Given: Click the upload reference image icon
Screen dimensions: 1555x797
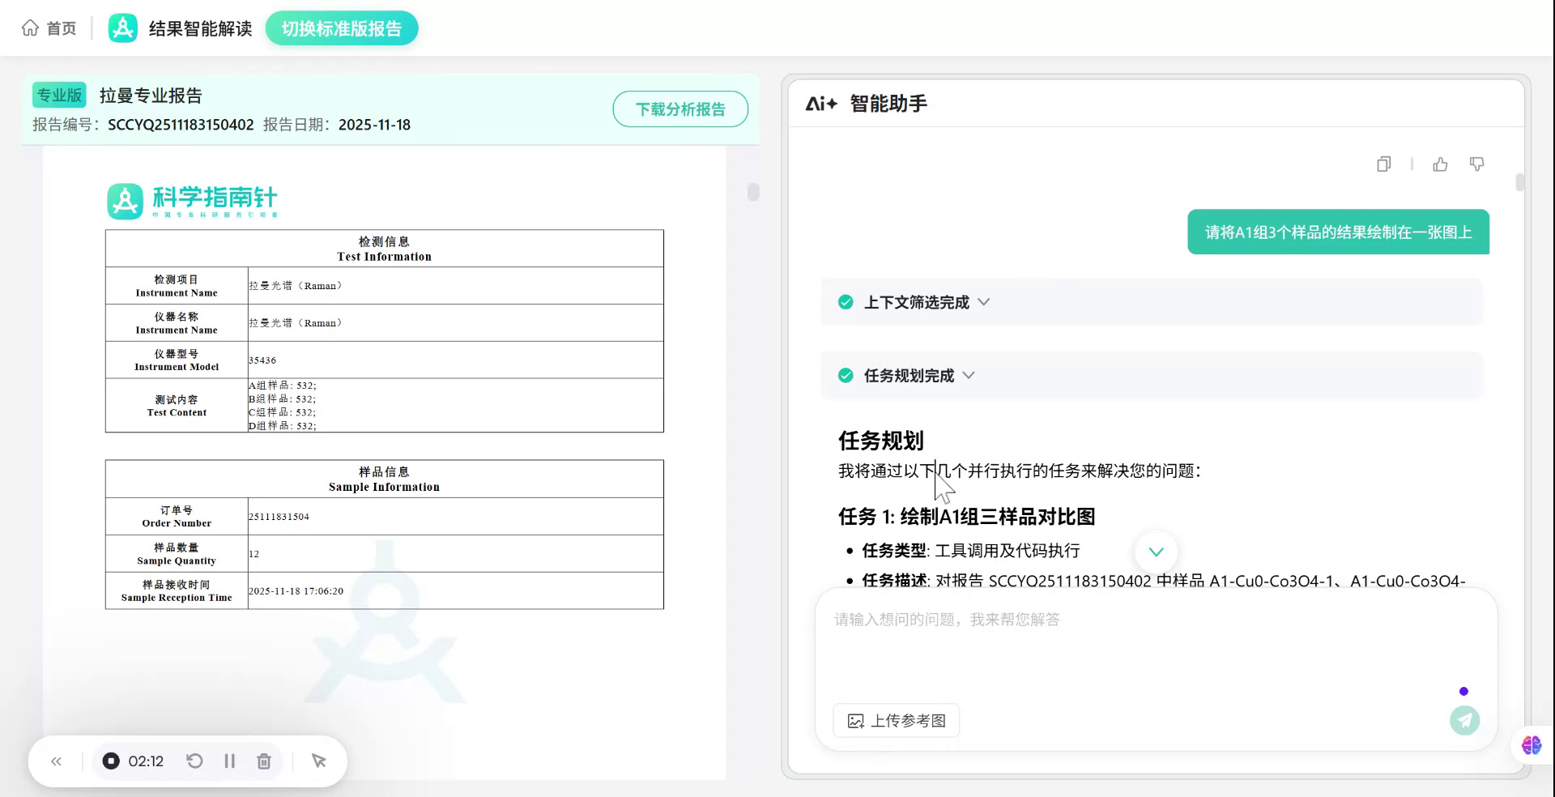Looking at the screenshot, I should (857, 720).
